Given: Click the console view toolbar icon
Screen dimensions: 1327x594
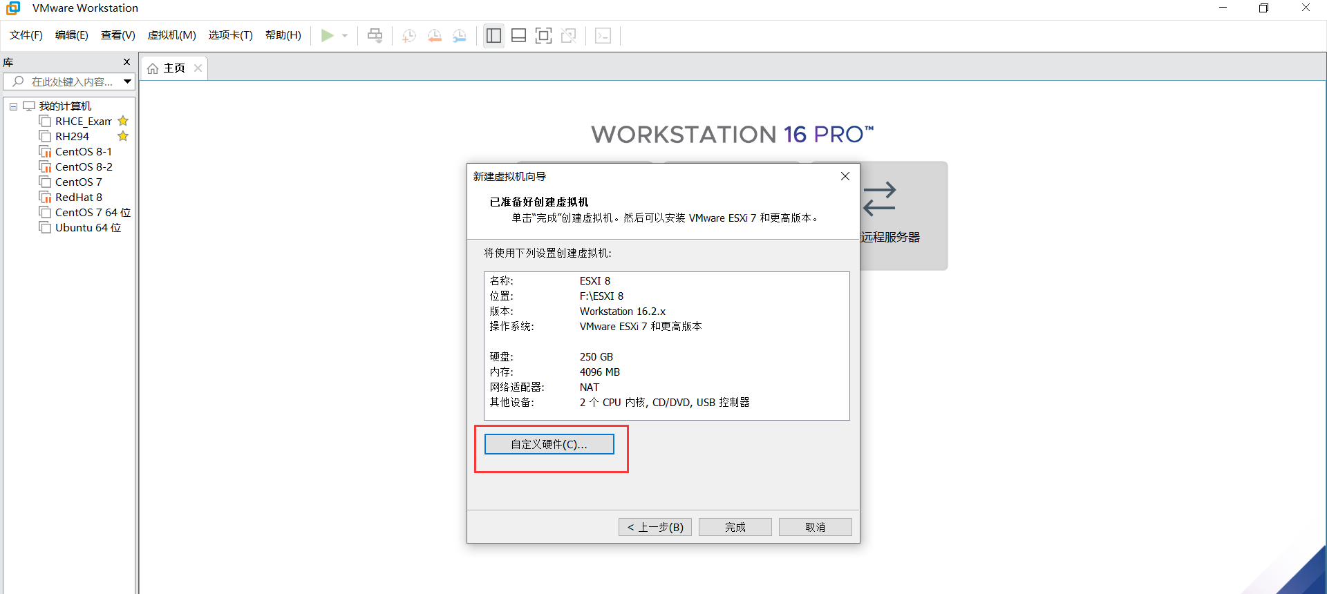Looking at the screenshot, I should [x=603, y=35].
